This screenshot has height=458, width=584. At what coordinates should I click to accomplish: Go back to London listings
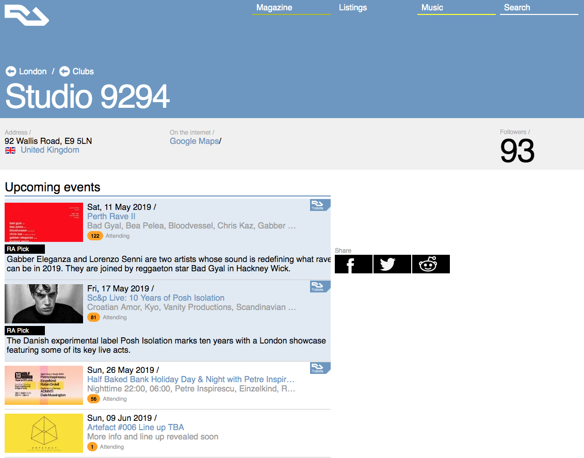pos(33,72)
